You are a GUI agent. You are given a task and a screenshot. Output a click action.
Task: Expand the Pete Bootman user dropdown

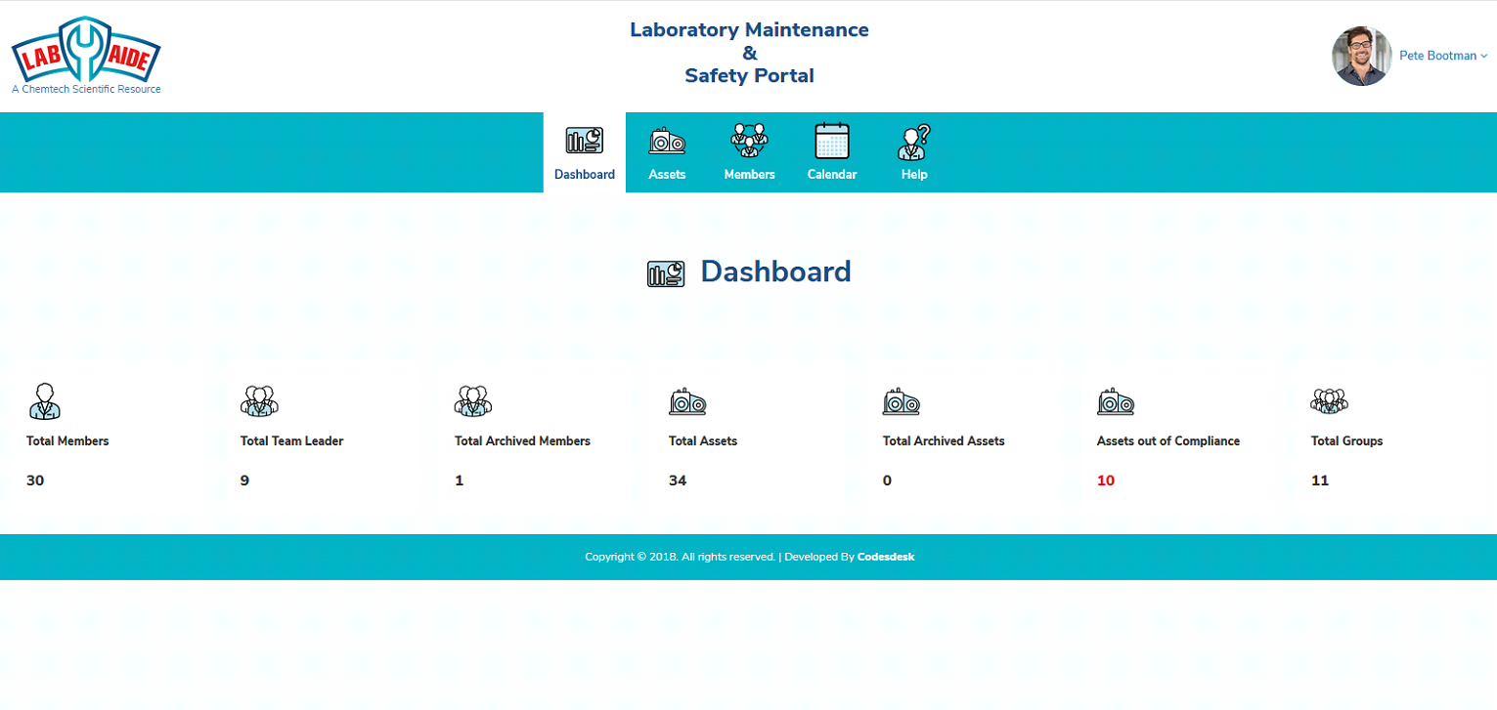pyautogui.click(x=1442, y=56)
